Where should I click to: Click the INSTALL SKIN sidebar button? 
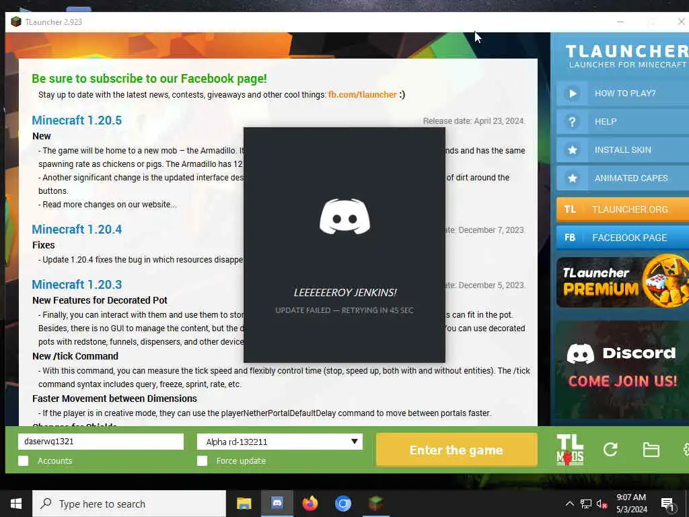point(622,150)
